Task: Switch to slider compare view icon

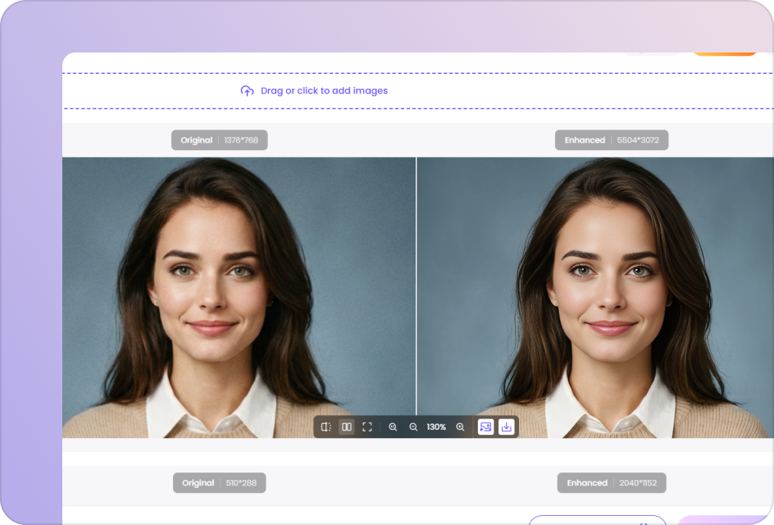Action: (x=326, y=427)
